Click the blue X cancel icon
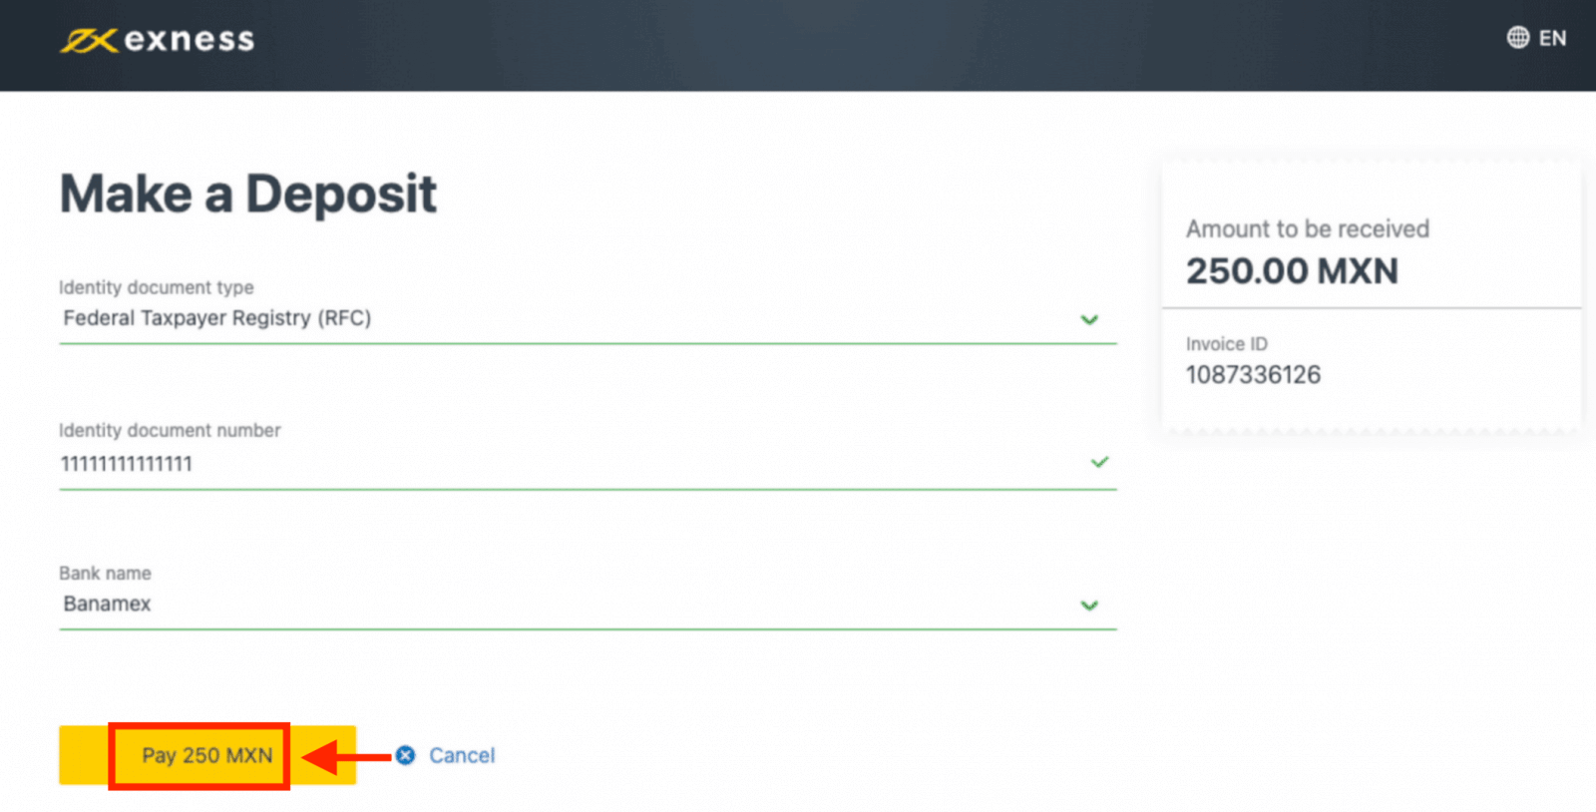Viewport: 1596px width, 812px height. pyautogui.click(x=405, y=755)
